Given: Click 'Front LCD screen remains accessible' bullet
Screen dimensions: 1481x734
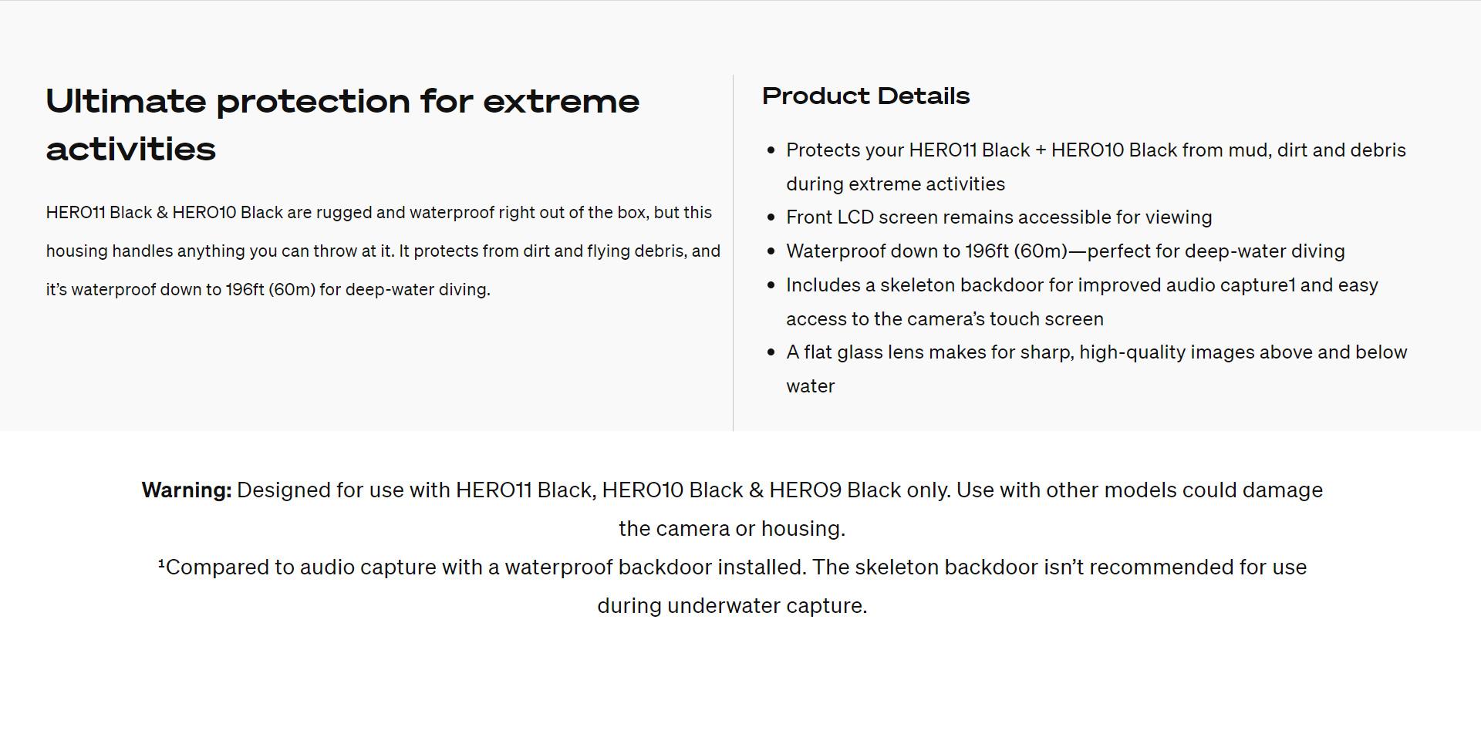Looking at the screenshot, I should 999,217.
